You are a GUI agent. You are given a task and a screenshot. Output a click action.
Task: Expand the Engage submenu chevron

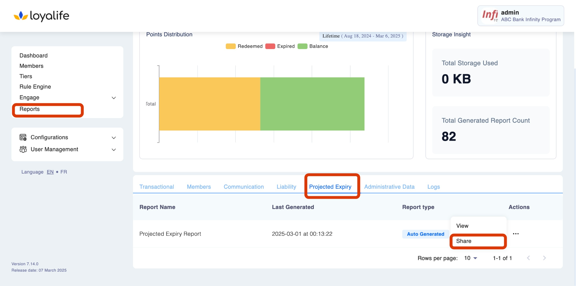coord(114,98)
